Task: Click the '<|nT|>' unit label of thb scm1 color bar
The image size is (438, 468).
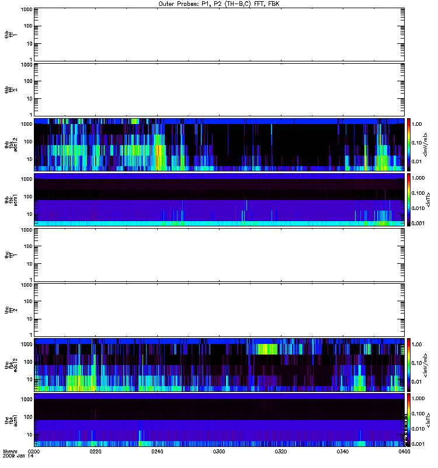Action: click(429, 199)
